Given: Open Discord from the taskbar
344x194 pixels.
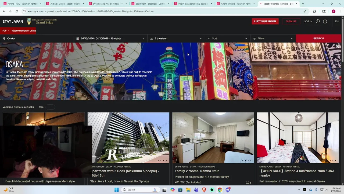Looking at the screenshot, I should tap(228, 190).
